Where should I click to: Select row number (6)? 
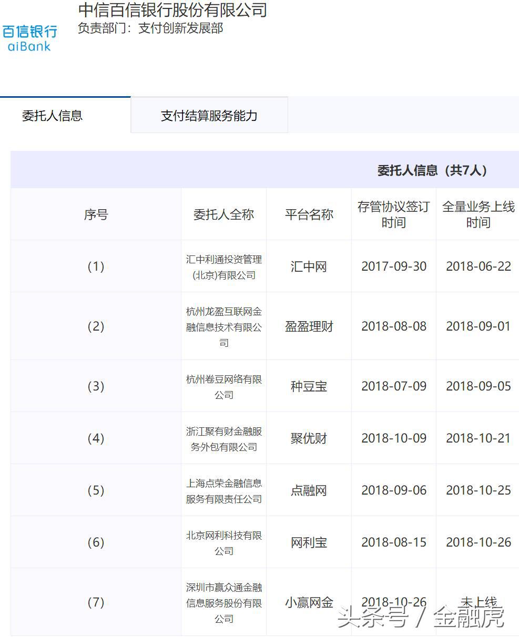tap(96, 542)
